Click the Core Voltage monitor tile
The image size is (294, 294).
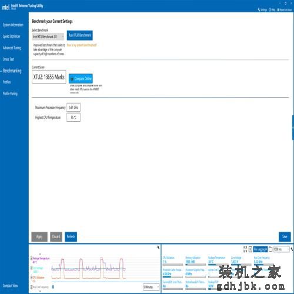pos(240,261)
